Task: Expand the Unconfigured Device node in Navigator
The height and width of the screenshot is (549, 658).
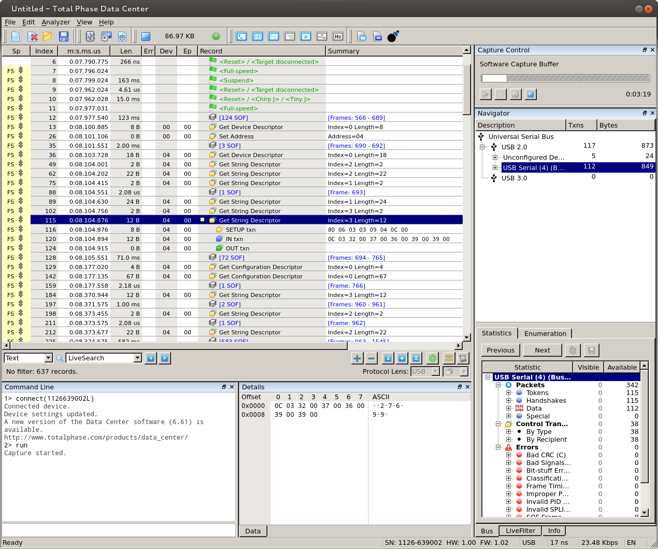Action: tap(495, 157)
